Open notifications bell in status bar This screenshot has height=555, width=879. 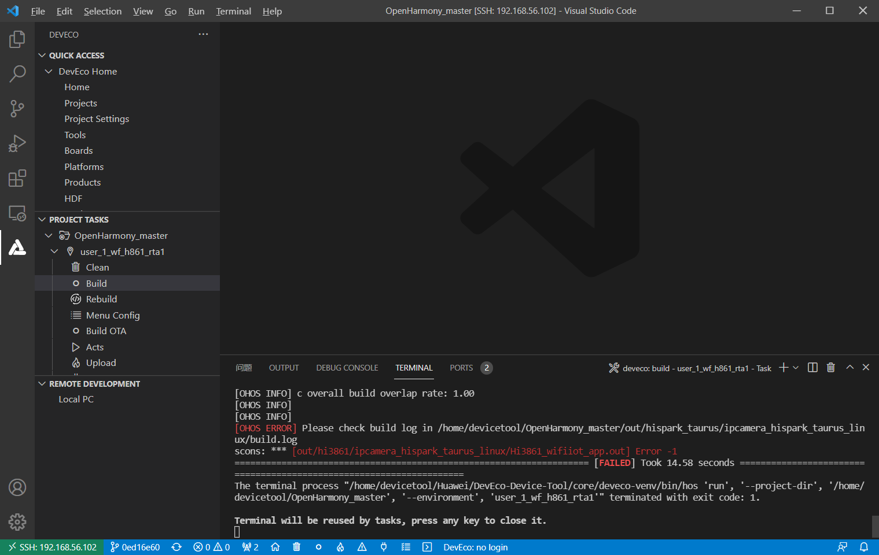864,547
